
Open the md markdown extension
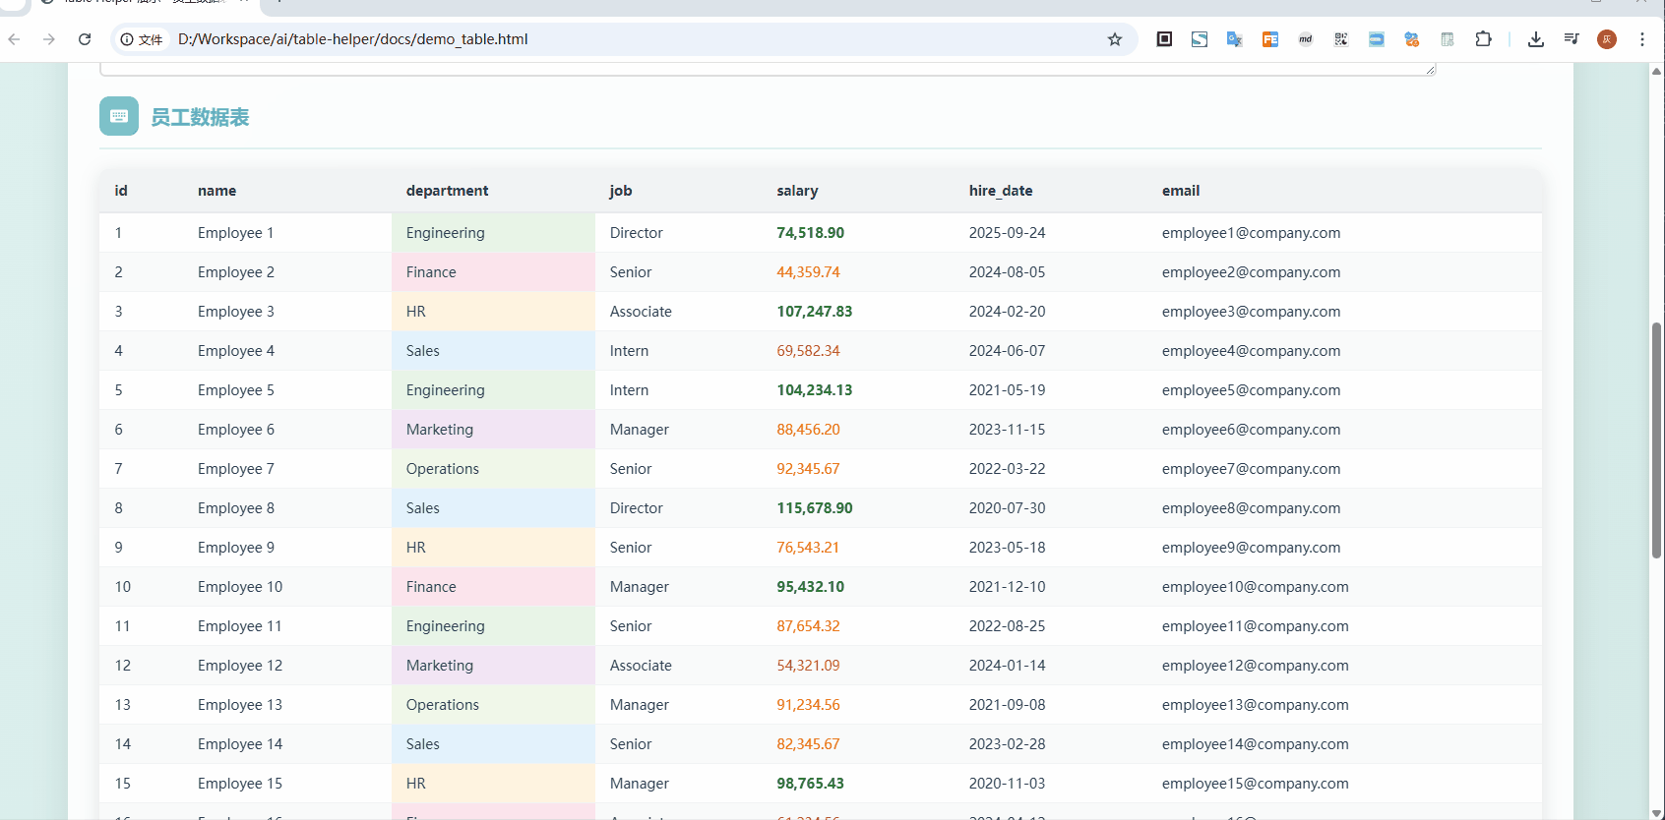click(x=1306, y=39)
